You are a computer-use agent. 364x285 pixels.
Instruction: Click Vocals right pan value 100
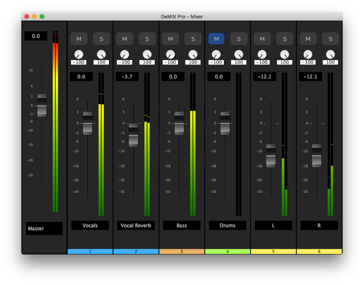[x=101, y=62]
